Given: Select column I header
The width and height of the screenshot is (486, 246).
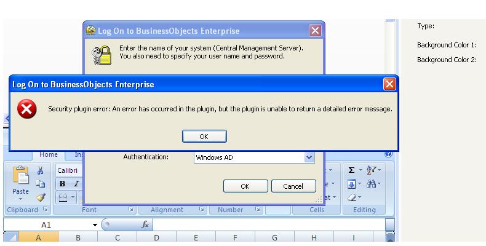Looking at the screenshot, I should (353, 237).
